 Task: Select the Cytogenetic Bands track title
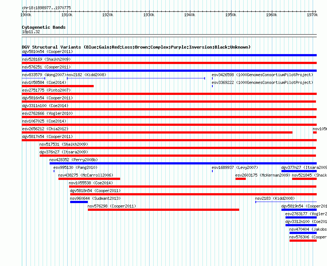point(44,27)
